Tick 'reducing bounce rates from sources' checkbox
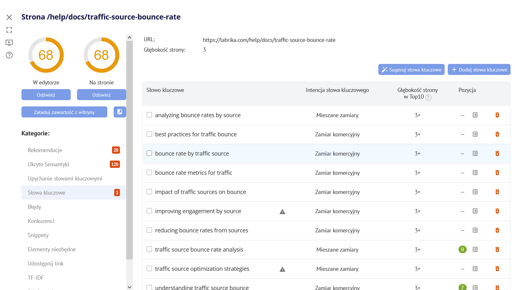Screen dimensions: 515x290 tap(149, 230)
